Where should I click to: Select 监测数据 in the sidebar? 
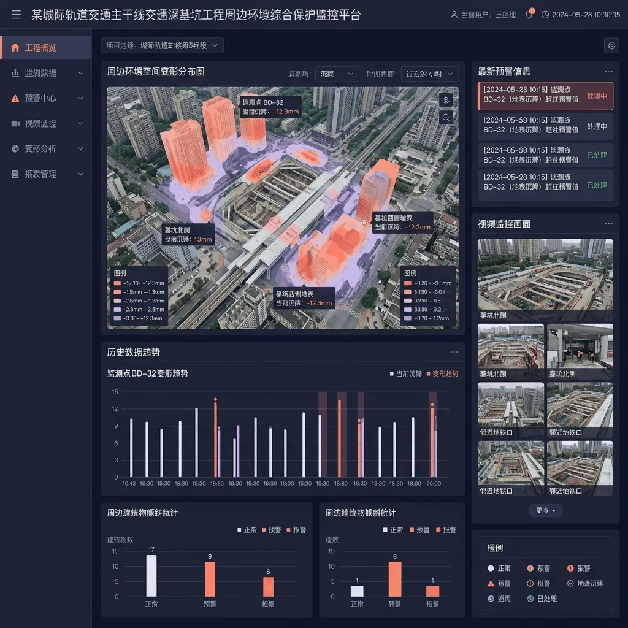pyautogui.click(x=46, y=73)
